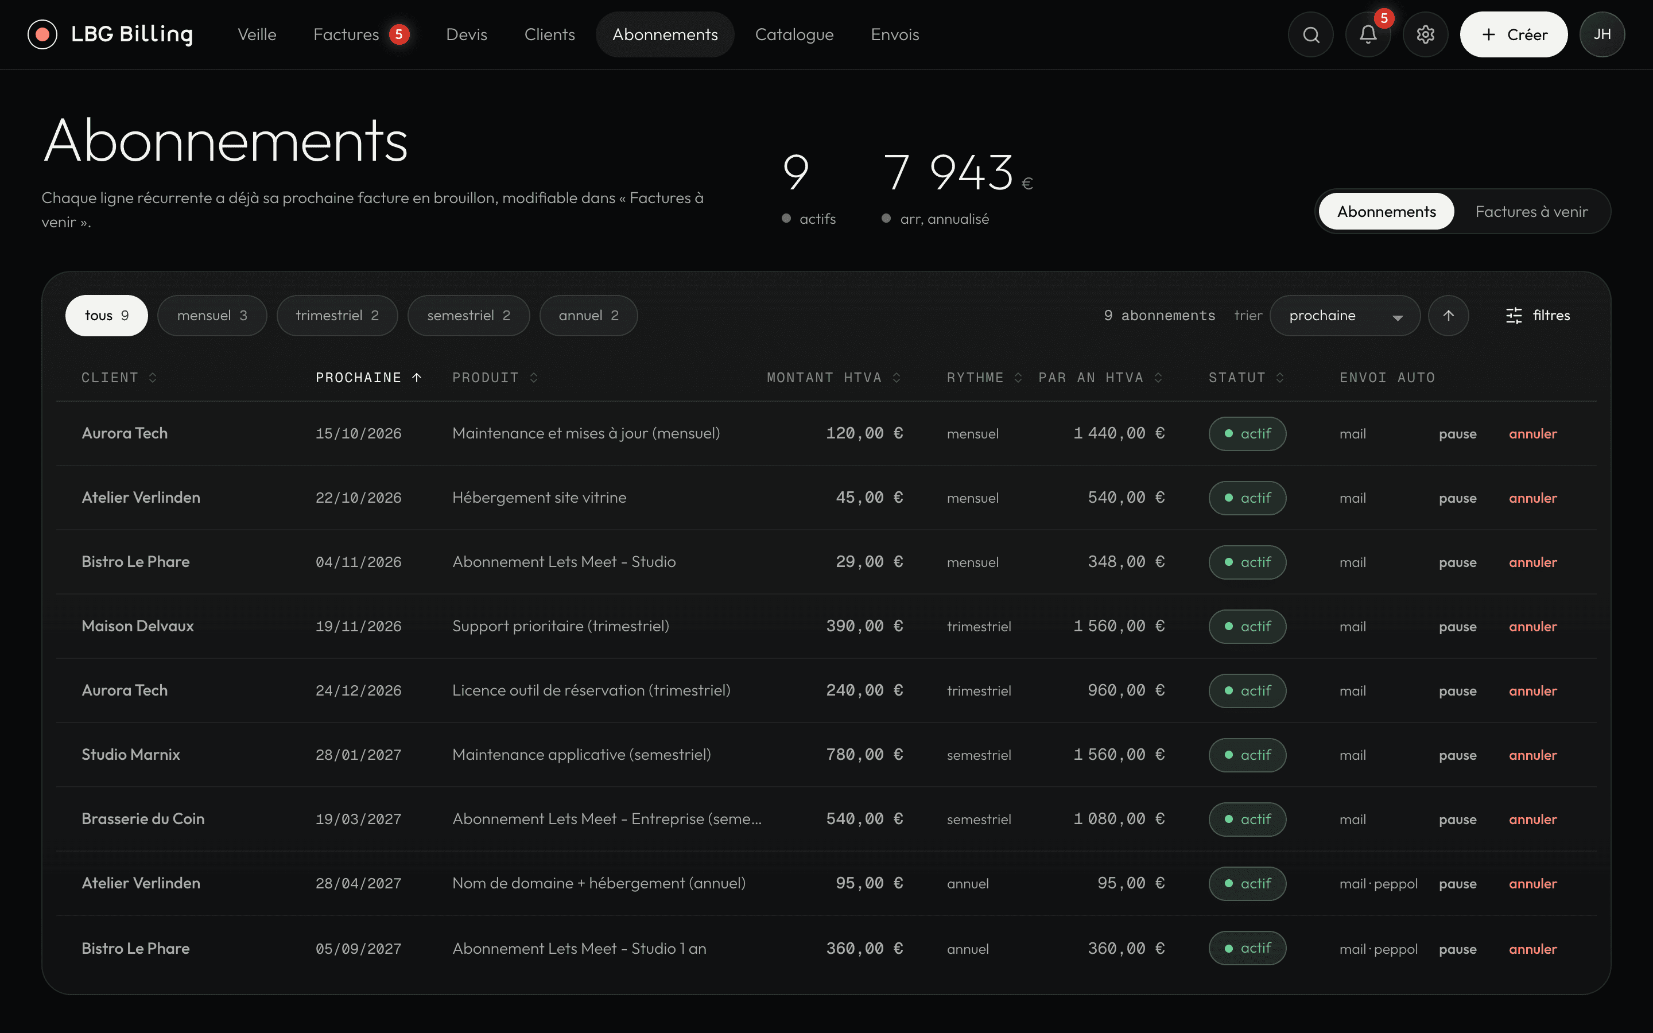Filter by tous 9 chip

coord(107,315)
